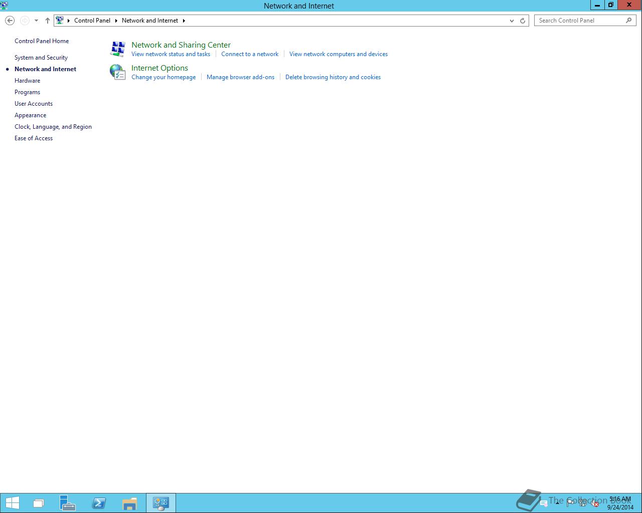Open Appearance category

tap(30, 115)
